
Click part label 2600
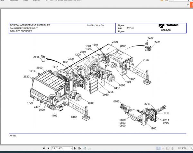click(x=39, y=68)
